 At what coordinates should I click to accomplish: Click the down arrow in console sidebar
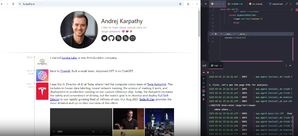[204, 83]
